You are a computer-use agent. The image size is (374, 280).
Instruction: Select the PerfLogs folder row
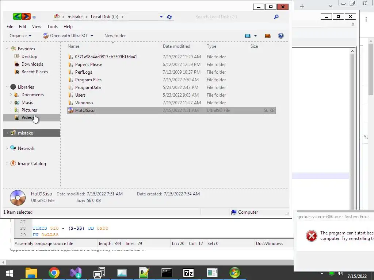[171, 72]
